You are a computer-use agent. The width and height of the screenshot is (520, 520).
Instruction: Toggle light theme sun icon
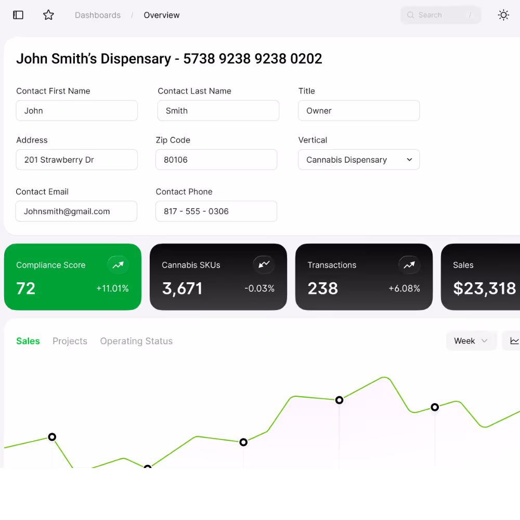(x=503, y=15)
